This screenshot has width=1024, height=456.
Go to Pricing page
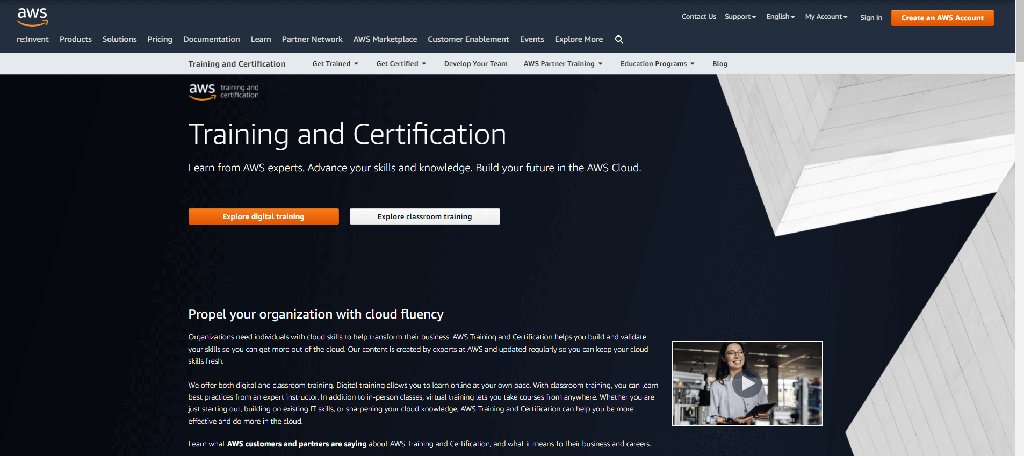160,39
